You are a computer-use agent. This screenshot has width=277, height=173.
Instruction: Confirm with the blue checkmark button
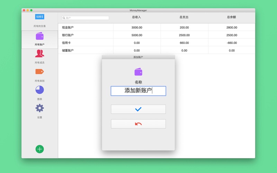[x=138, y=109]
